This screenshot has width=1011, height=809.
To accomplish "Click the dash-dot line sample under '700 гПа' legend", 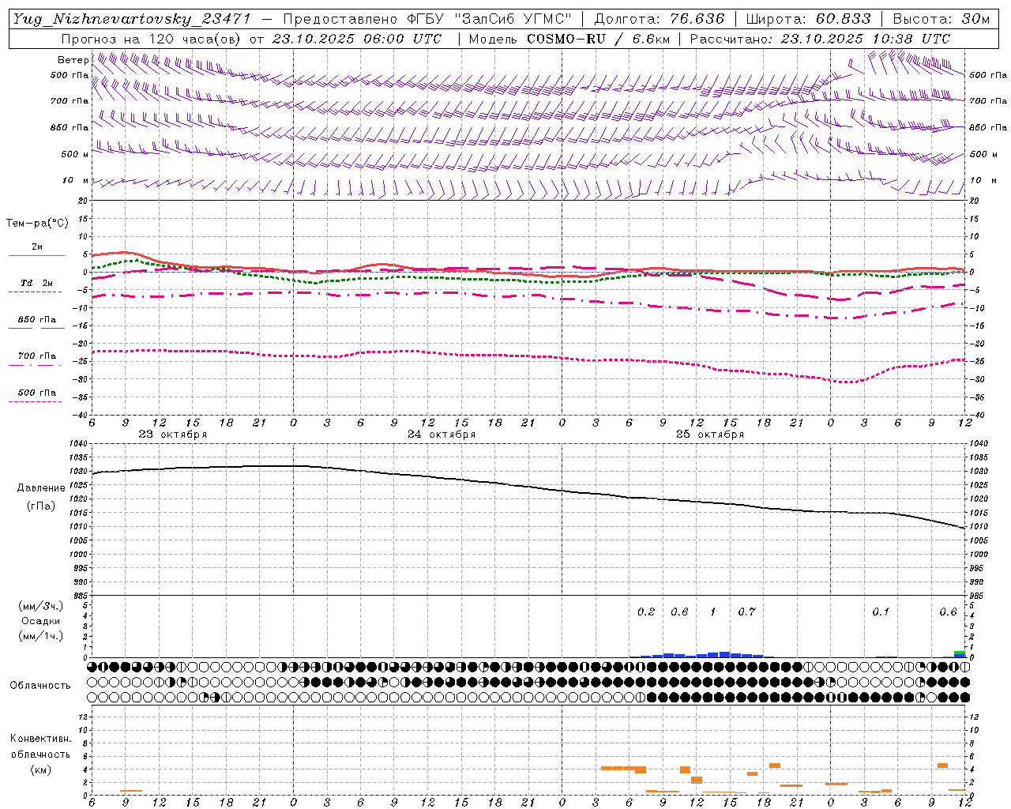I will tap(36, 365).
